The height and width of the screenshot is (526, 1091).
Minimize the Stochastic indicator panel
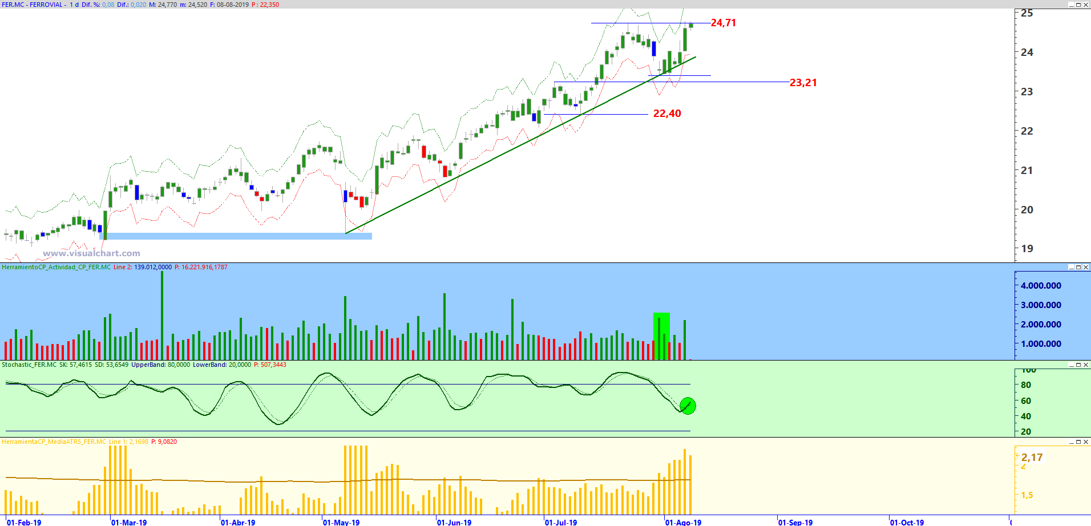(x=1071, y=365)
